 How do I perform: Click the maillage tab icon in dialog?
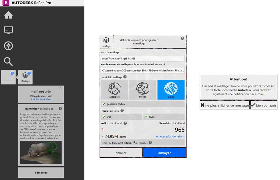[x=106, y=42]
